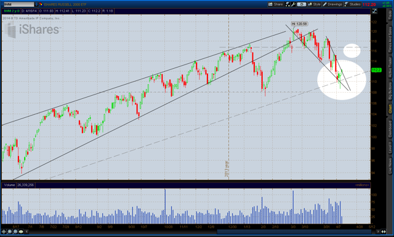Image resolution: width=394 pixels, height=237 pixels.
Task: Click the oval drawing tool icon at bottom
Action: coord(21,231)
